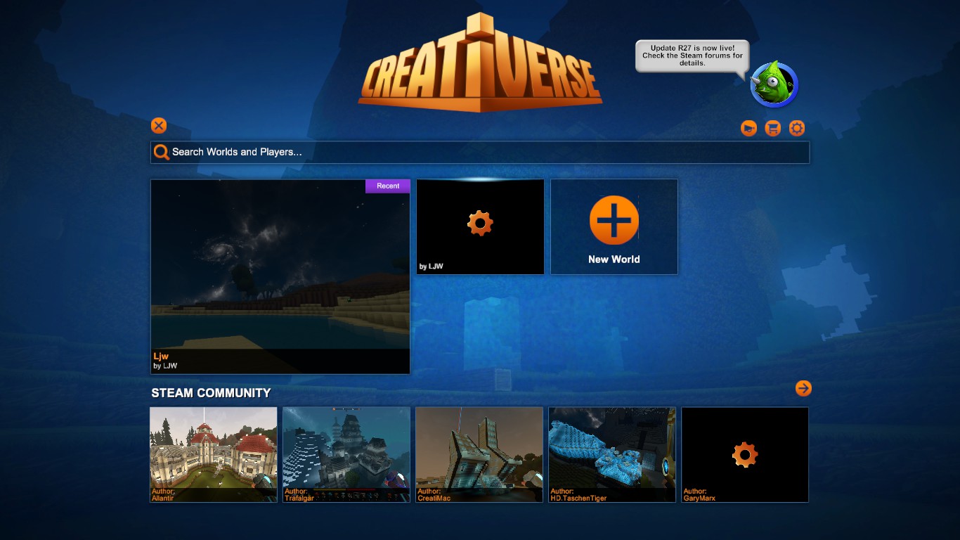Open the settings gear icon beside the cart
The height and width of the screenshot is (540, 960).
(797, 128)
